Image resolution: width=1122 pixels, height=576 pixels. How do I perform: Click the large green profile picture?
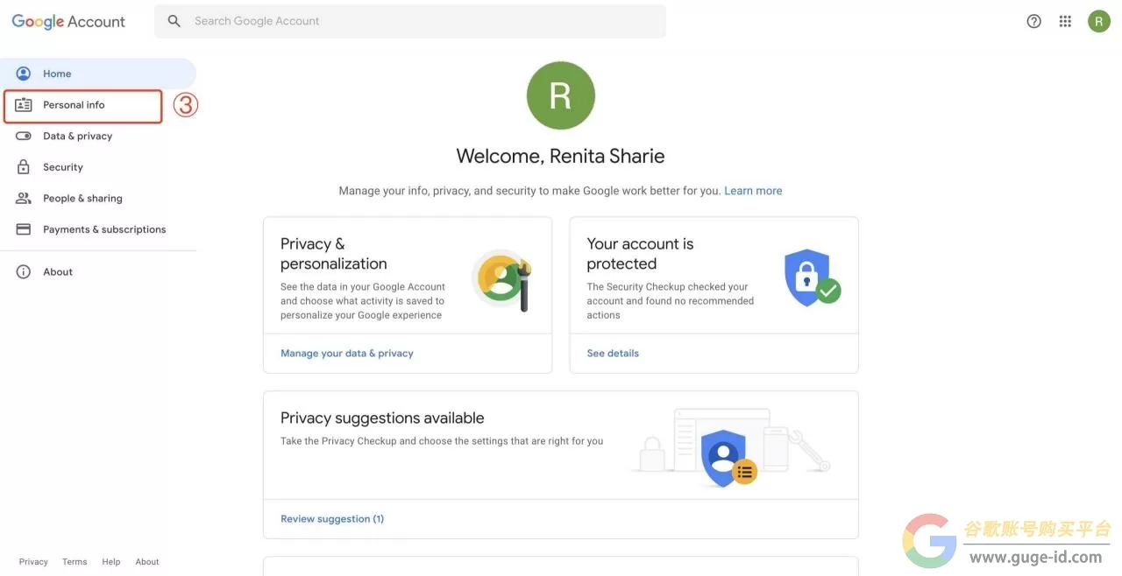(x=561, y=95)
